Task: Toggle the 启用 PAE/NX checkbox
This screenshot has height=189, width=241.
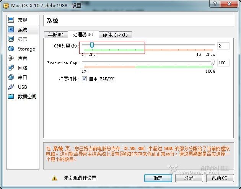Action: 84,79
